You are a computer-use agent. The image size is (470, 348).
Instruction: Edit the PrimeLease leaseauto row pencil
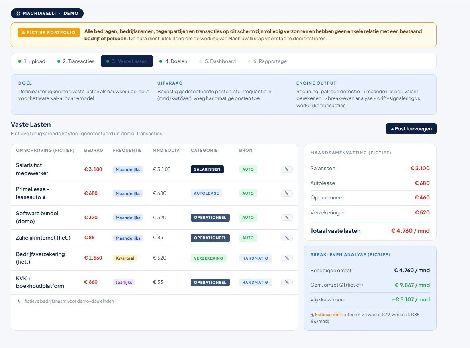287,193
